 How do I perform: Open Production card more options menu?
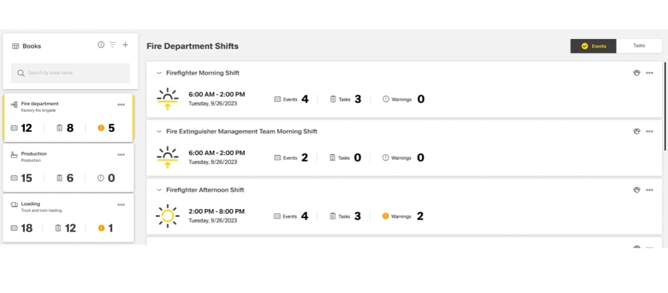pos(121,155)
